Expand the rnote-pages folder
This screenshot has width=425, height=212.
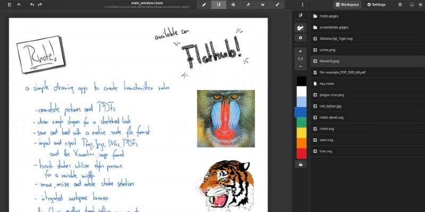(330, 16)
